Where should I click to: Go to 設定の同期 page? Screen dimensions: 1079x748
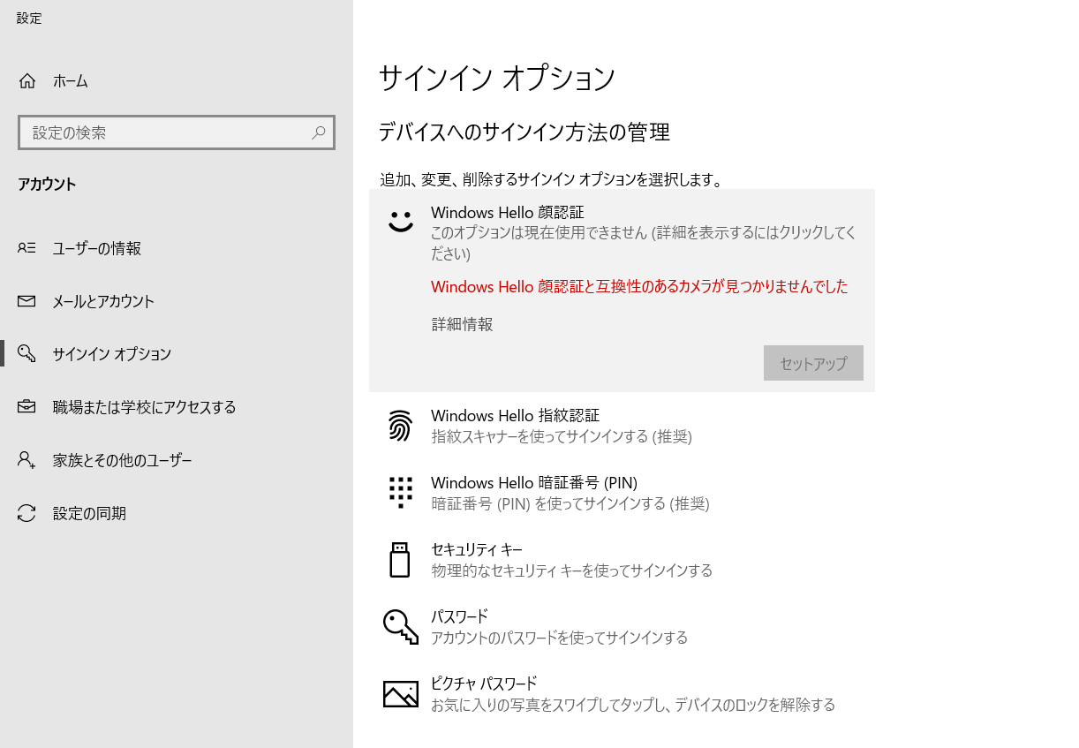[x=177, y=513]
